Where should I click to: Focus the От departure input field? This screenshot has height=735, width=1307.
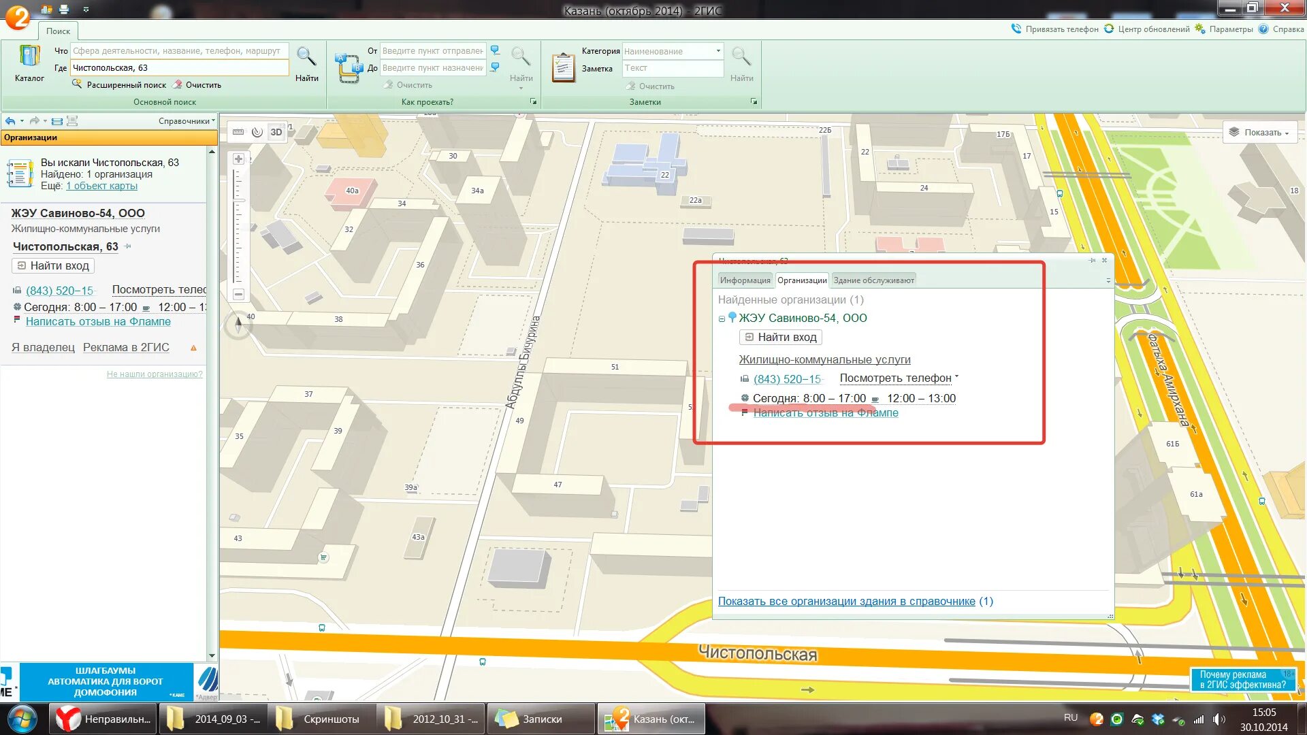tap(433, 51)
